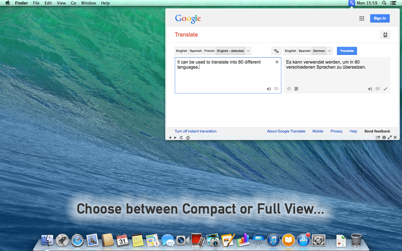The image size is (402, 251).
Task: Click the speech bubble icon in translation box
Action: point(377,89)
